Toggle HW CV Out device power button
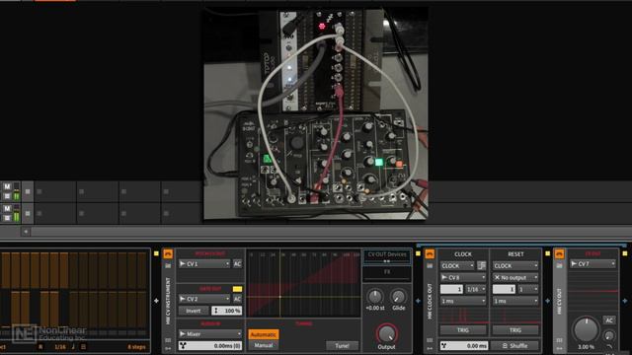The width and height of the screenshot is (632, 355). (x=559, y=254)
